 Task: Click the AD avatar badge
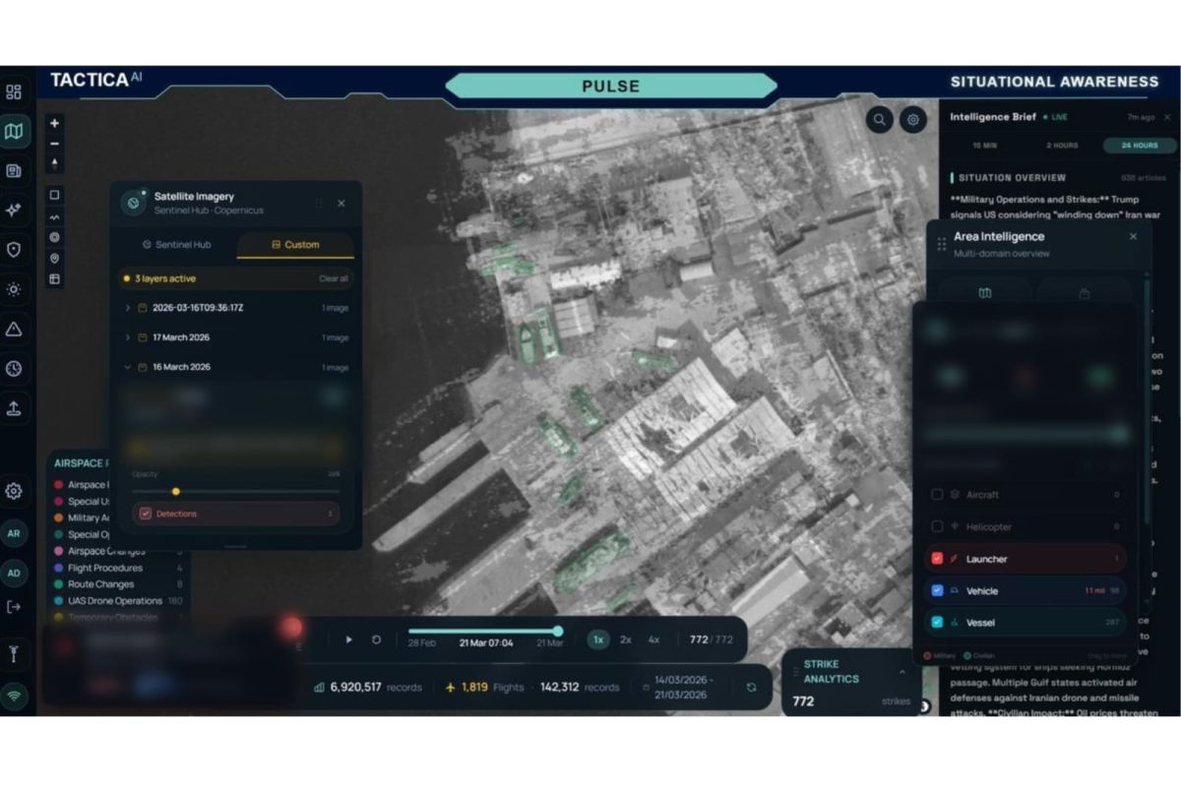(14, 573)
